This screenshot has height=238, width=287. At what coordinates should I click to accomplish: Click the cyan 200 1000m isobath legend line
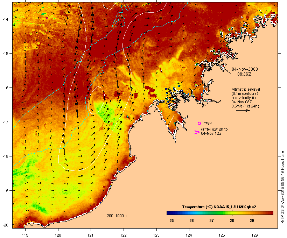tap(114, 219)
